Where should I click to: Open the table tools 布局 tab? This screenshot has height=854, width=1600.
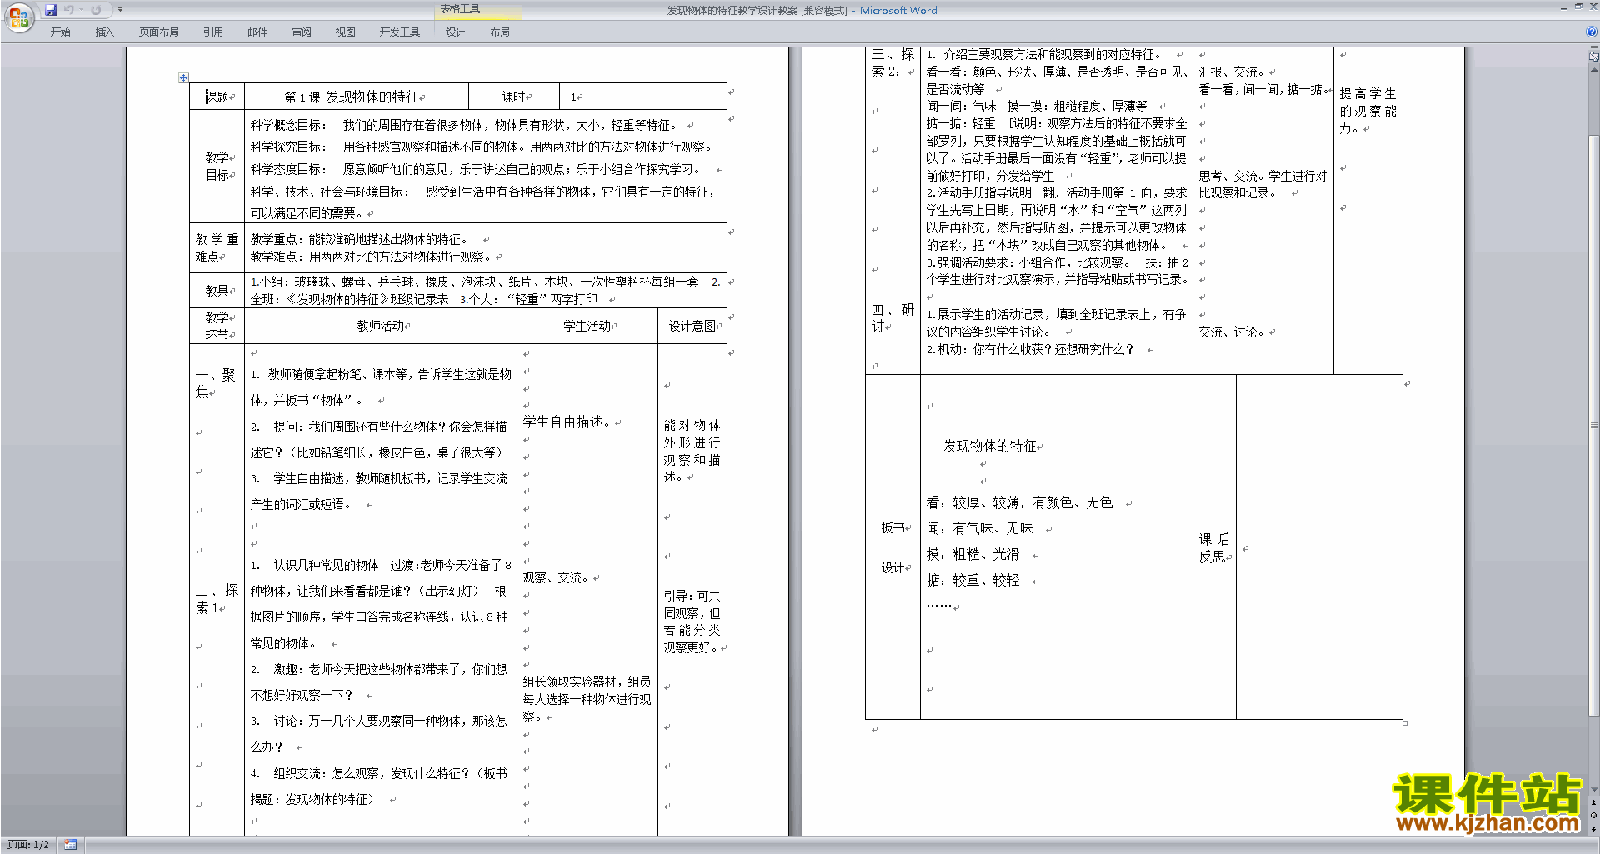[x=500, y=32]
